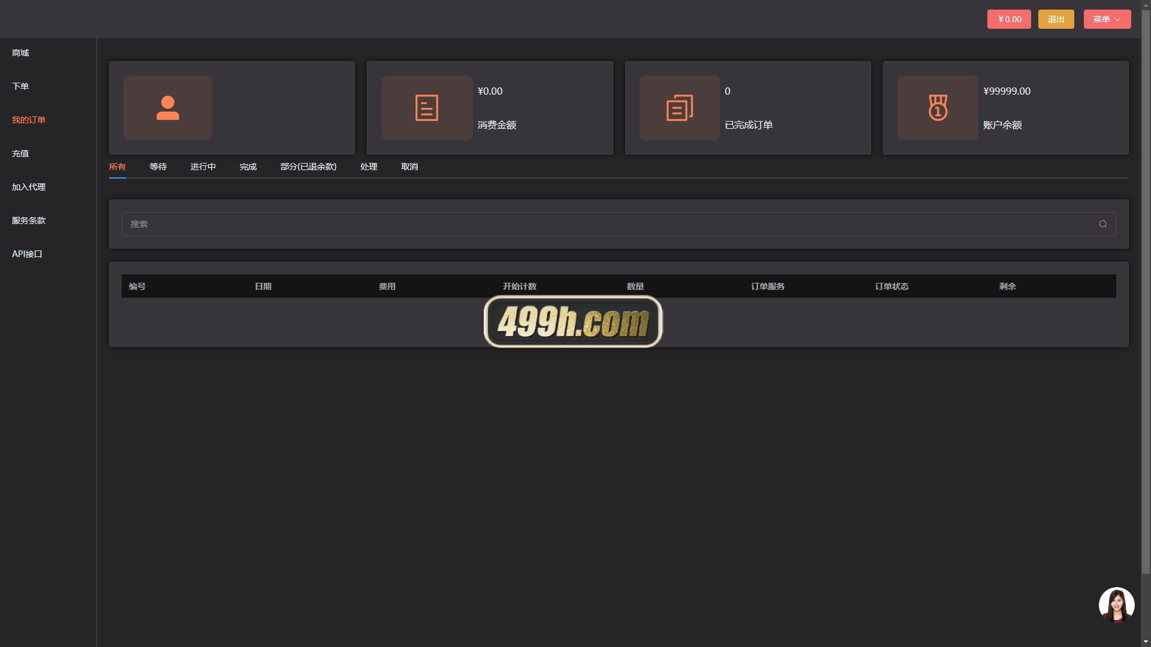Switch to the 所有 orders tab
The image size is (1151, 647).
[117, 167]
